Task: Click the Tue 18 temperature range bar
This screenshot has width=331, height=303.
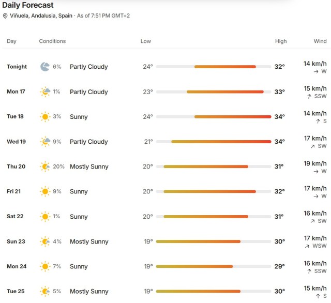Action: (214, 117)
